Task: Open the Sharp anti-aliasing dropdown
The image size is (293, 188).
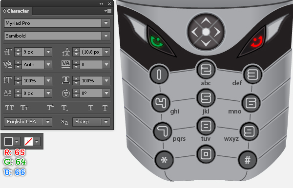Action: (106, 122)
